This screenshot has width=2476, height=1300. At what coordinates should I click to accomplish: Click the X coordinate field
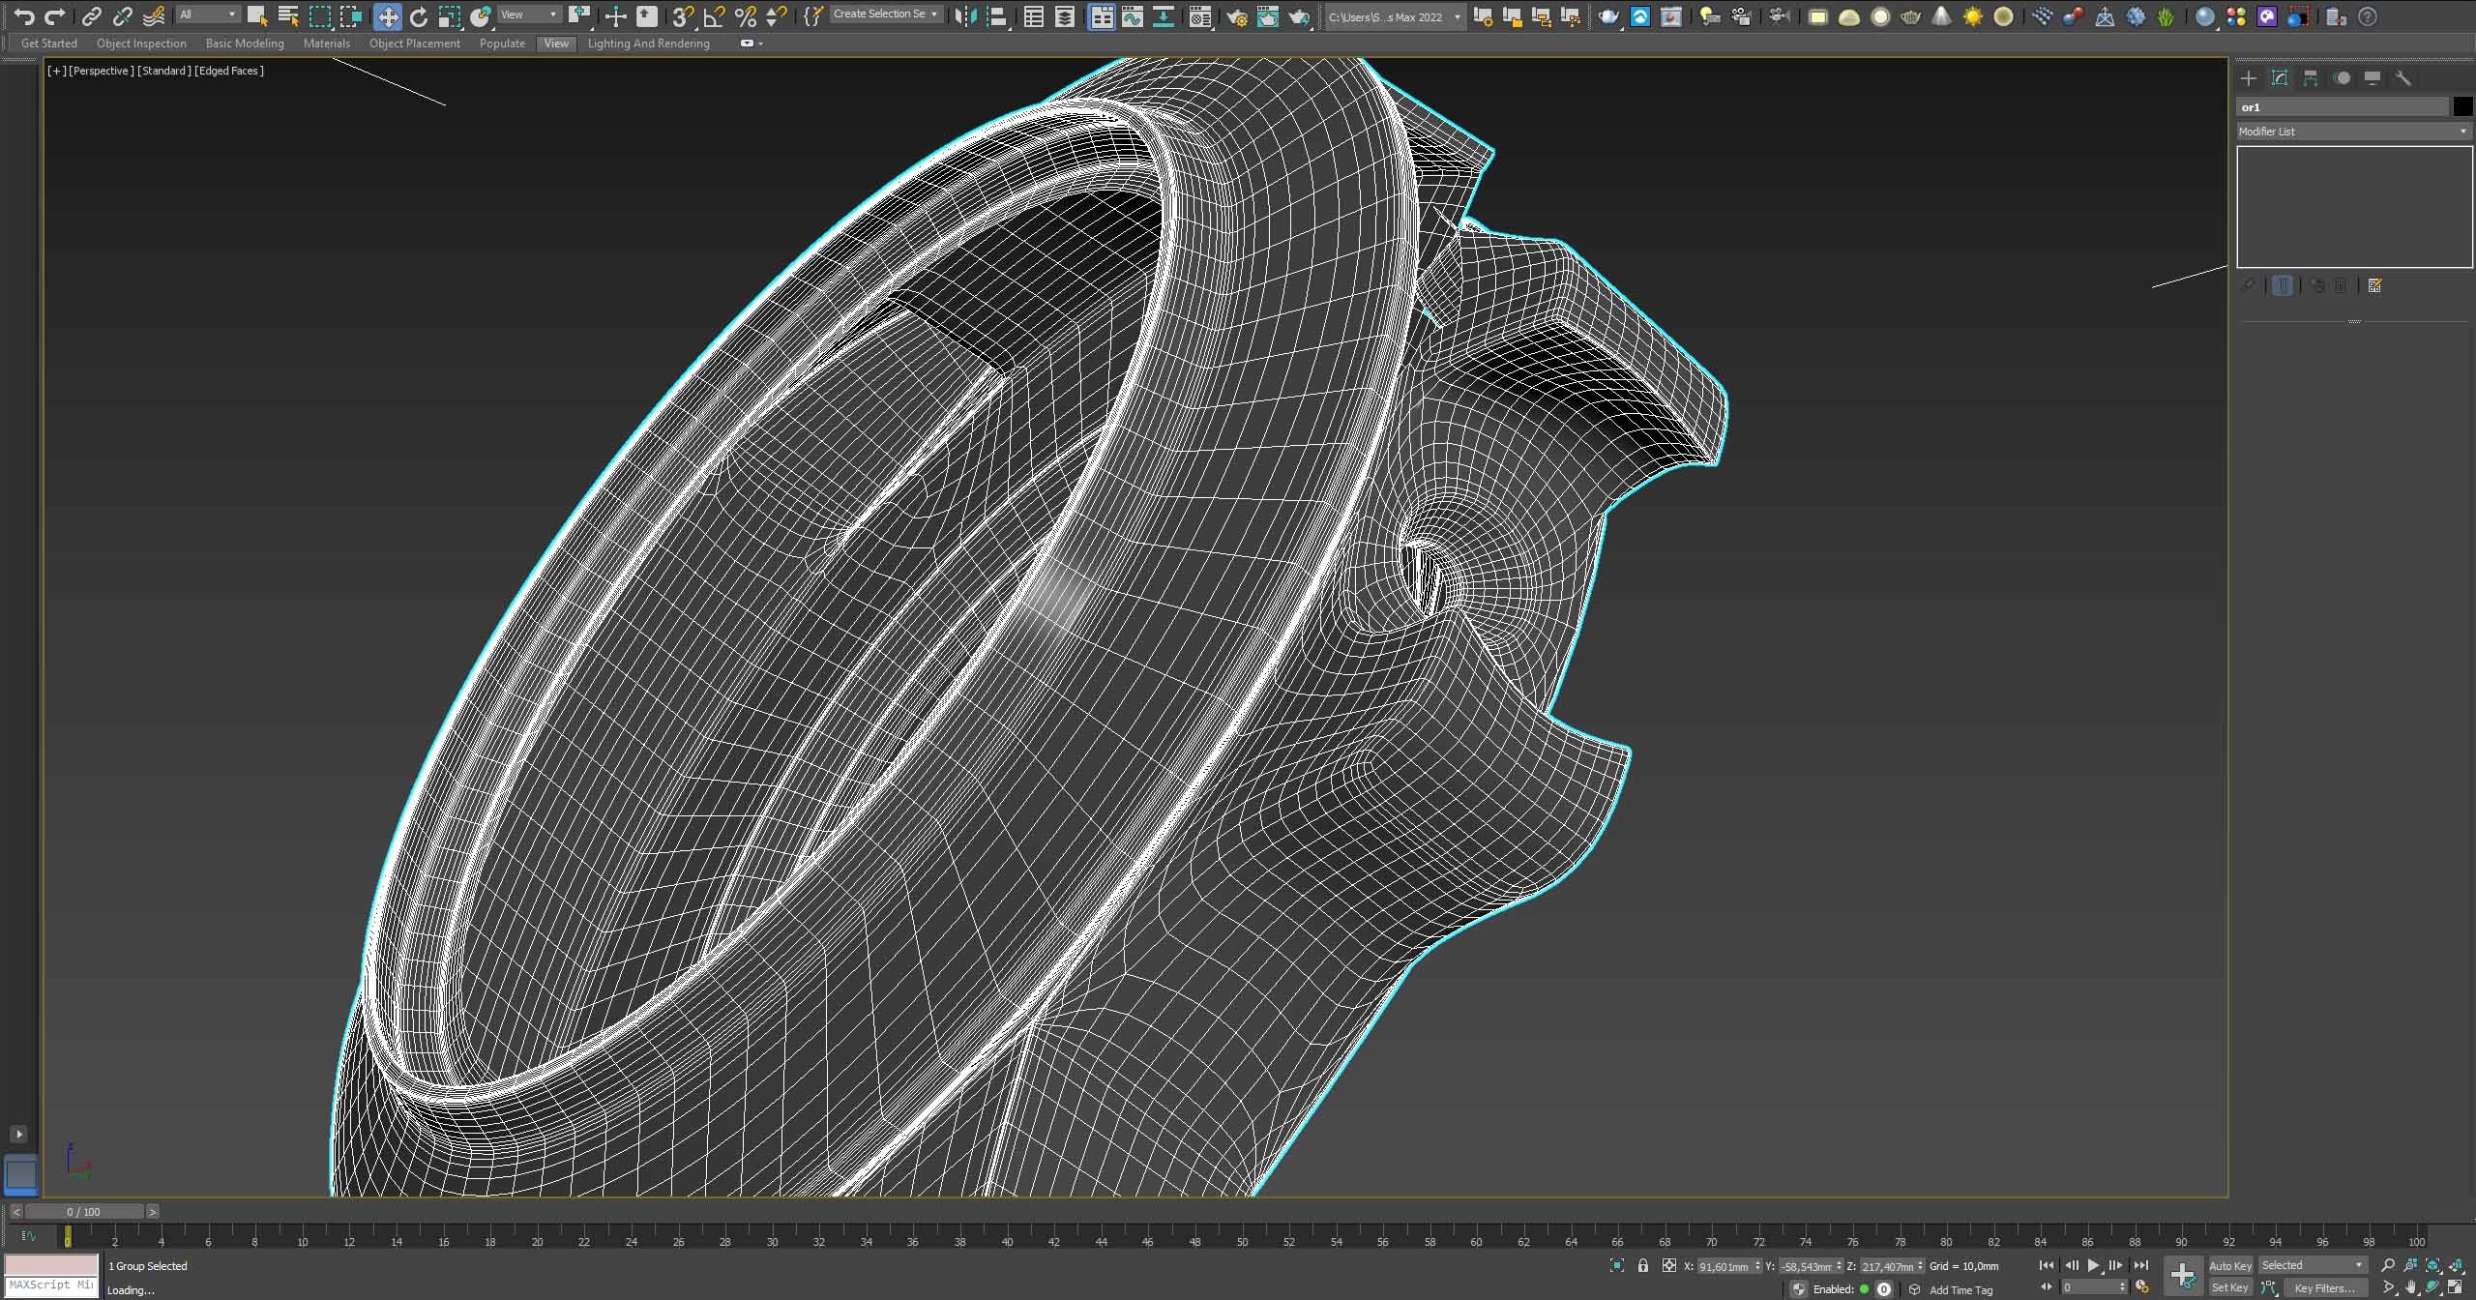1729,1266
